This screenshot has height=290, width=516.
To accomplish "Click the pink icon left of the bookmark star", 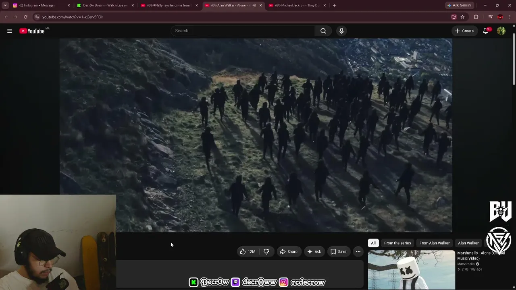I will click(454, 17).
